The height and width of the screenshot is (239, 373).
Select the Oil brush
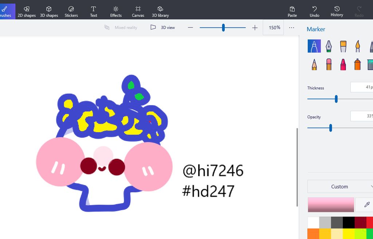[x=343, y=46]
